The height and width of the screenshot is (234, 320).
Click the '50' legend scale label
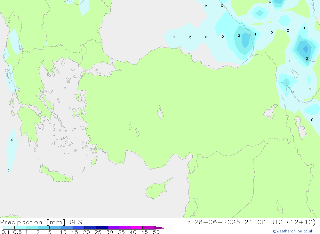click(156, 232)
